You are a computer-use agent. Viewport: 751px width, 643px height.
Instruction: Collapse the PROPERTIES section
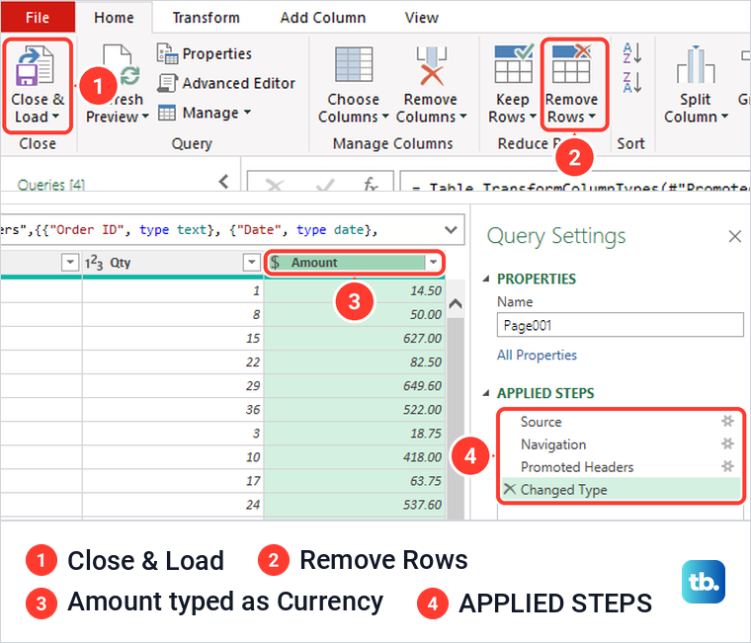point(486,279)
